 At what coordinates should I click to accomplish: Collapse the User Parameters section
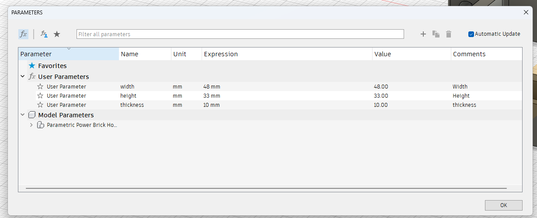coord(23,77)
